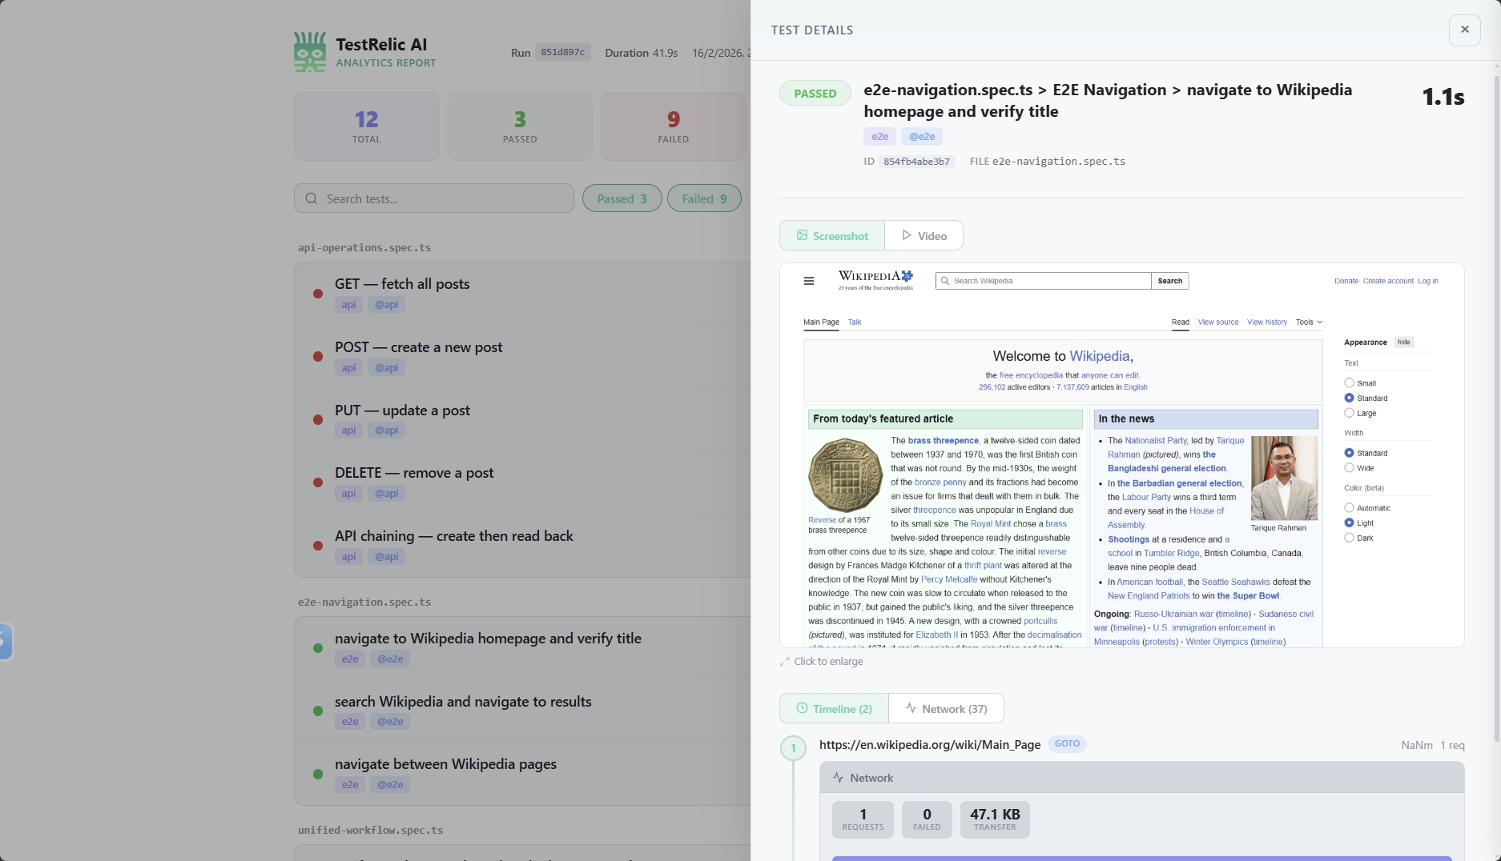This screenshot has width=1501, height=861.
Task: Open 'API chaining — create then read back' row
Action: click(522, 546)
